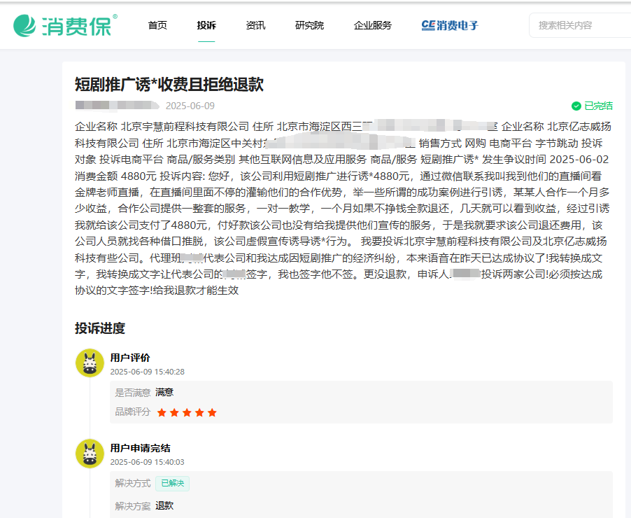
Task: Click the 退款 resolution value
Action: [x=164, y=506]
